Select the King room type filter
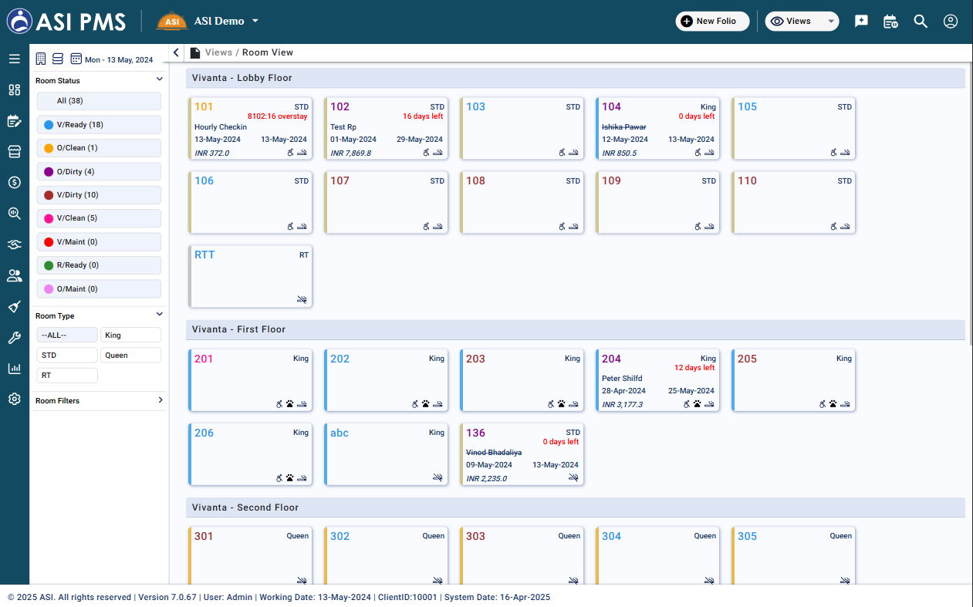Screen dimensions: 973x607 (130, 335)
